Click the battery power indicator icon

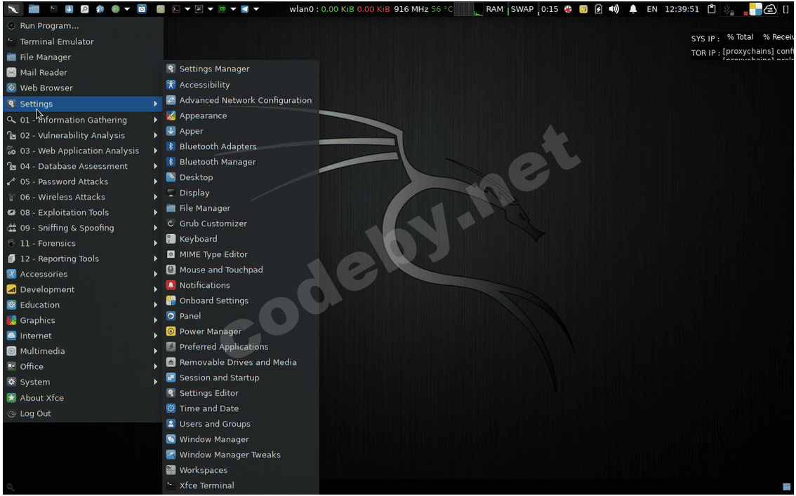[598, 8]
